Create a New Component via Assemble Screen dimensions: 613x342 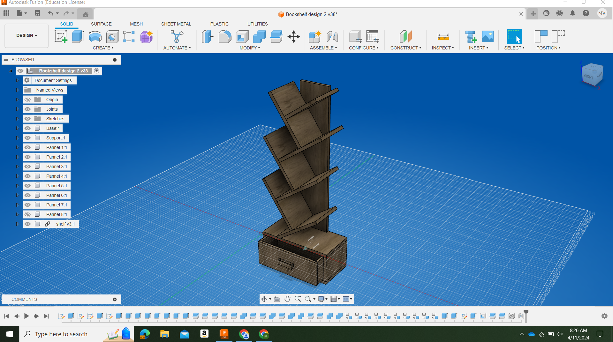[315, 36]
